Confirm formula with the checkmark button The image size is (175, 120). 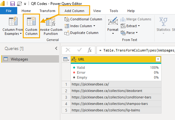click(79, 50)
